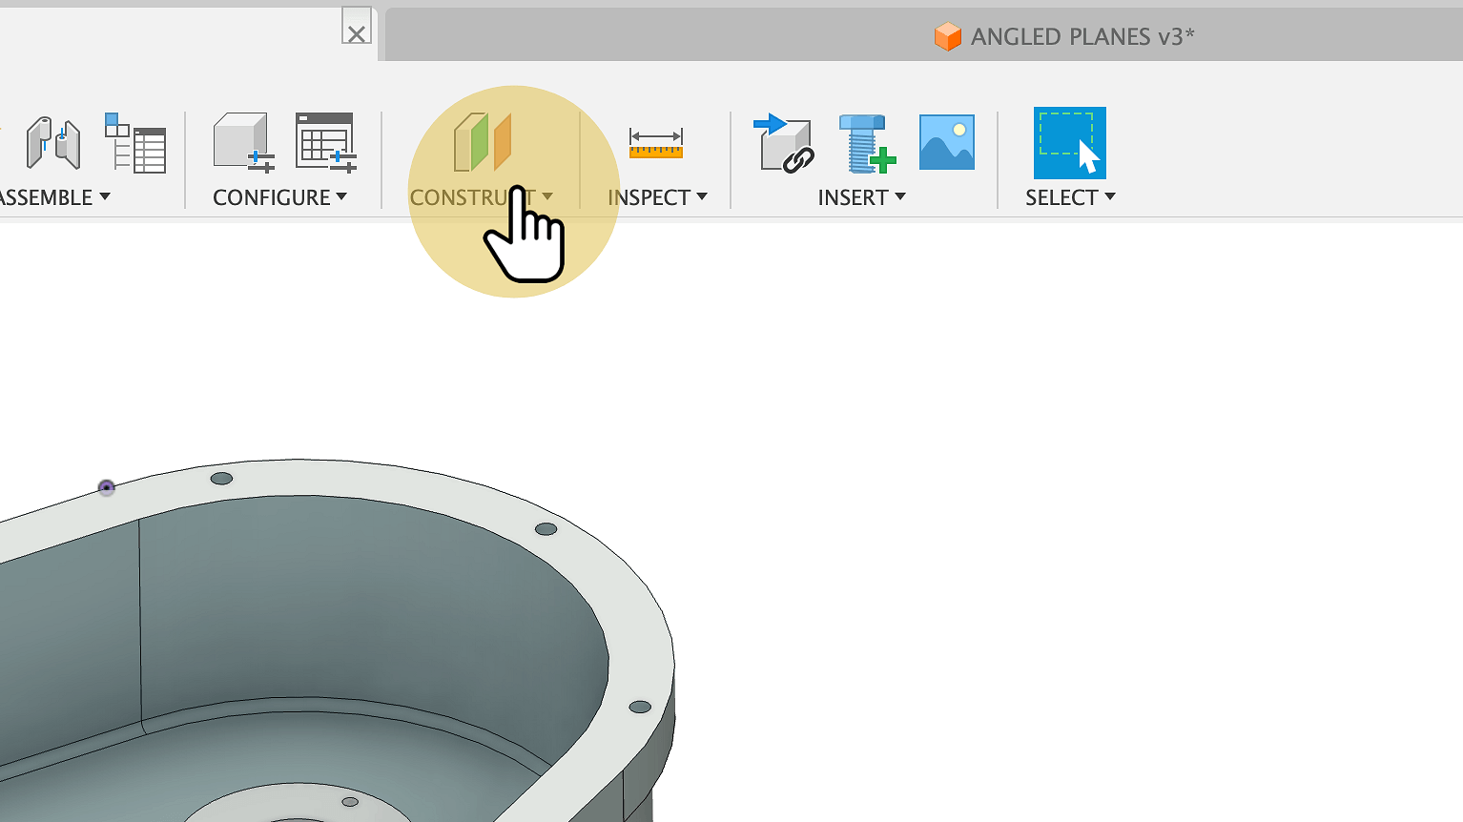Expand the ASSEMBLE dropdown menu
Image resolution: width=1463 pixels, height=822 pixels.
(53, 197)
